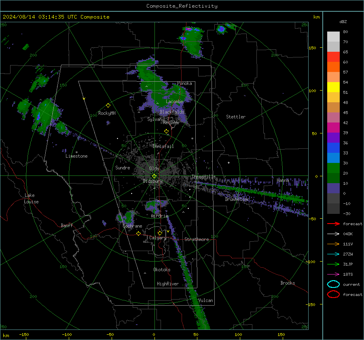Click the Brooks city label

pos(288,283)
